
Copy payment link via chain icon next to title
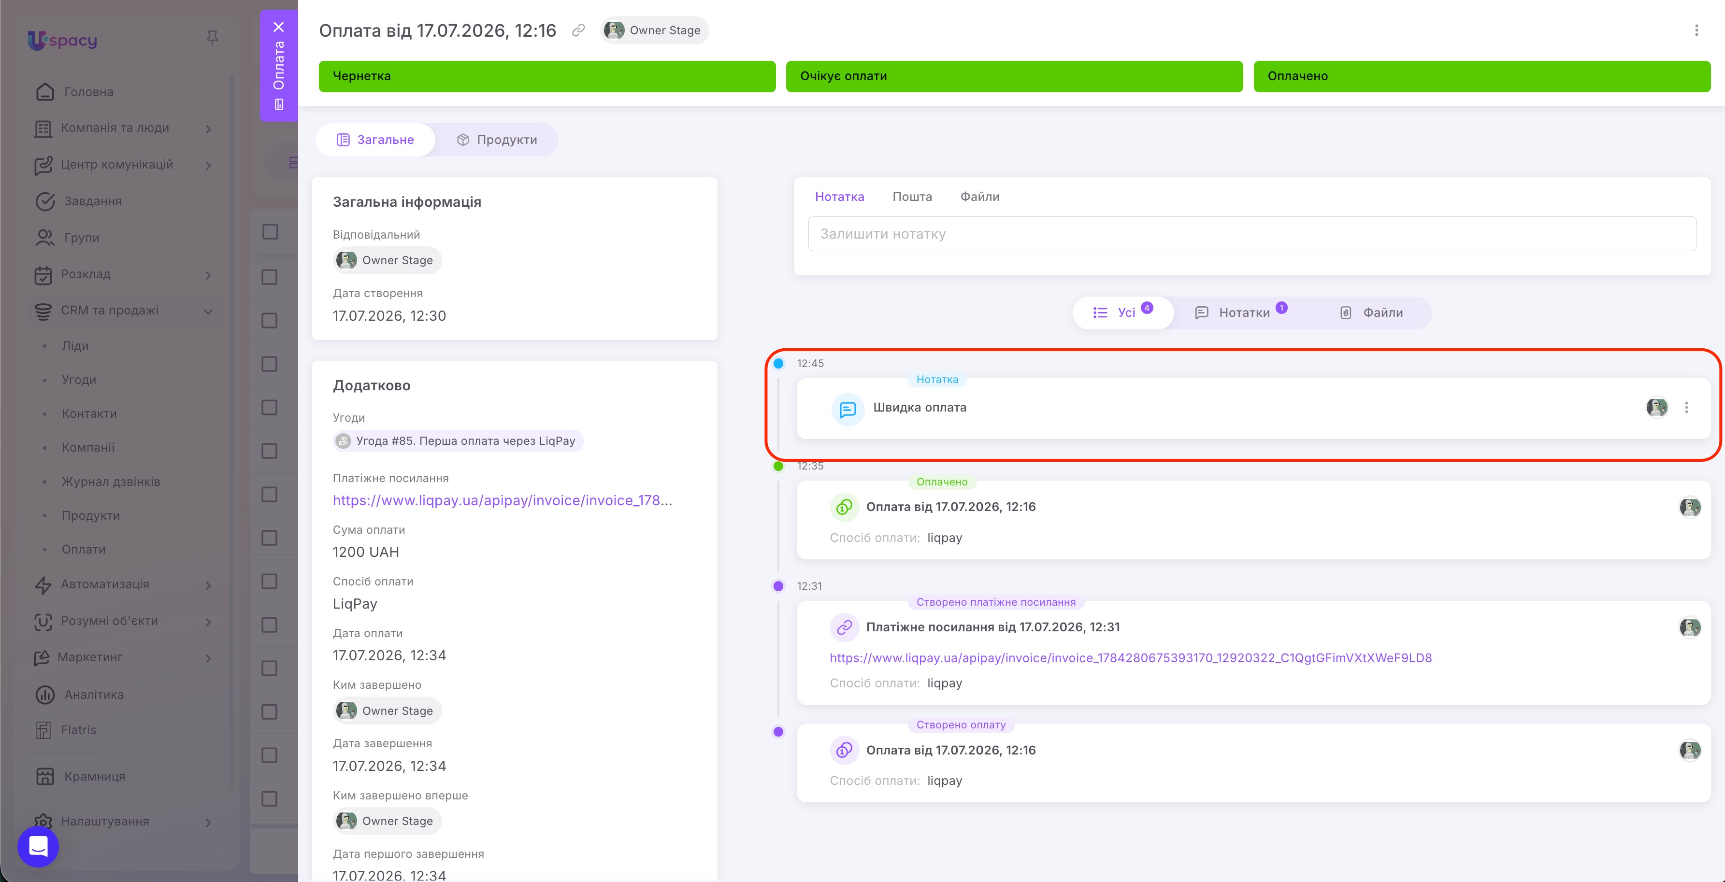[578, 30]
